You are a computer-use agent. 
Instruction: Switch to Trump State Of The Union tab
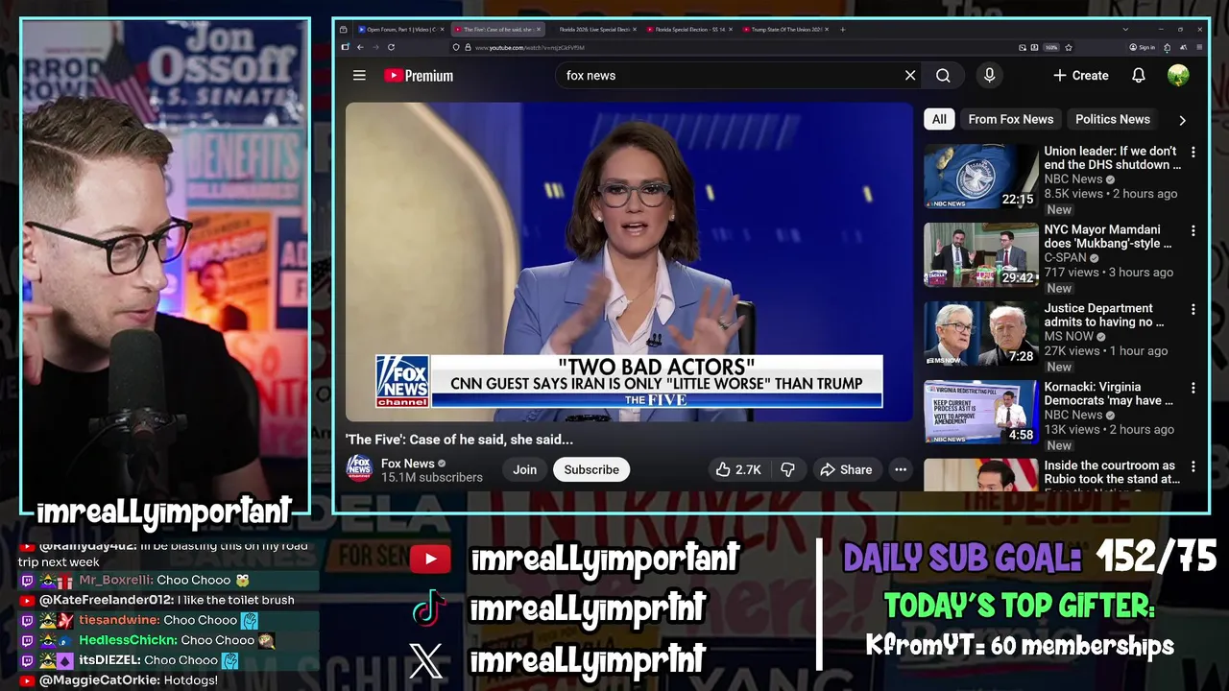(x=785, y=30)
